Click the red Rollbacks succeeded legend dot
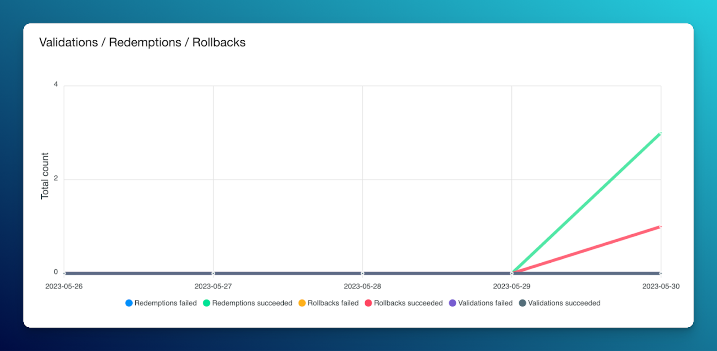 point(368,303)
